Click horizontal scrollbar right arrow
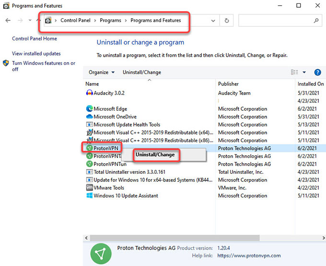326x266 pixels. pyautogui.click(x=324, y=238)
